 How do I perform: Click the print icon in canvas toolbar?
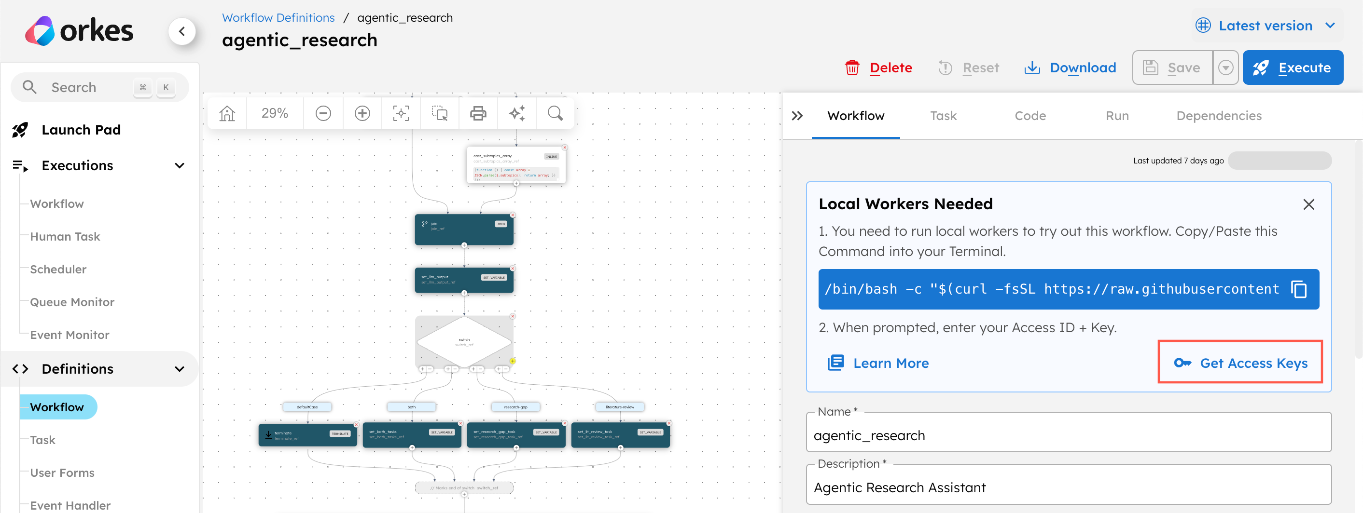click(x=478, y=113)
